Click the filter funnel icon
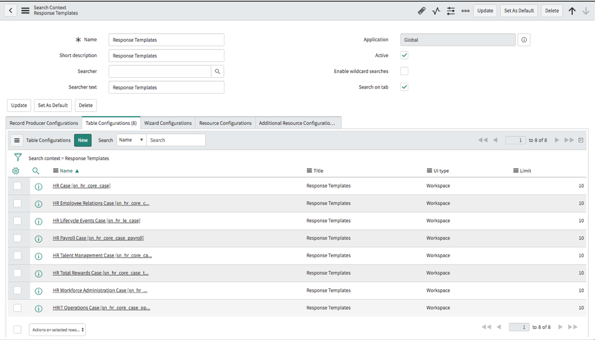 click(x=18, y=158)
